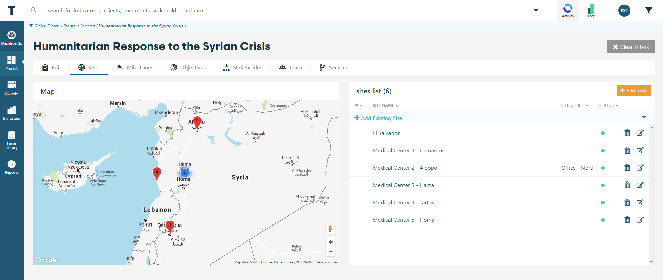Switch to the Milestones tab
The height and width of the screenshot is (280, 663).
coord(135,68)
